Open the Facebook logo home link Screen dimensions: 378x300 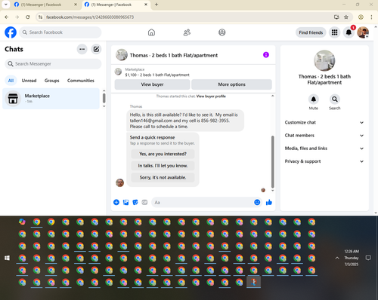pos(11,32)
